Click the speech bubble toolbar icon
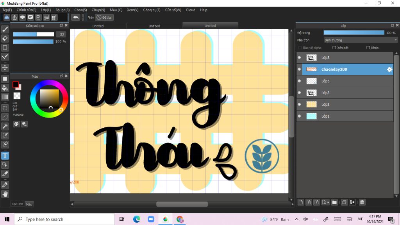Image resolution: width=400 pixels, height=225 pixels. pos(22,17)
